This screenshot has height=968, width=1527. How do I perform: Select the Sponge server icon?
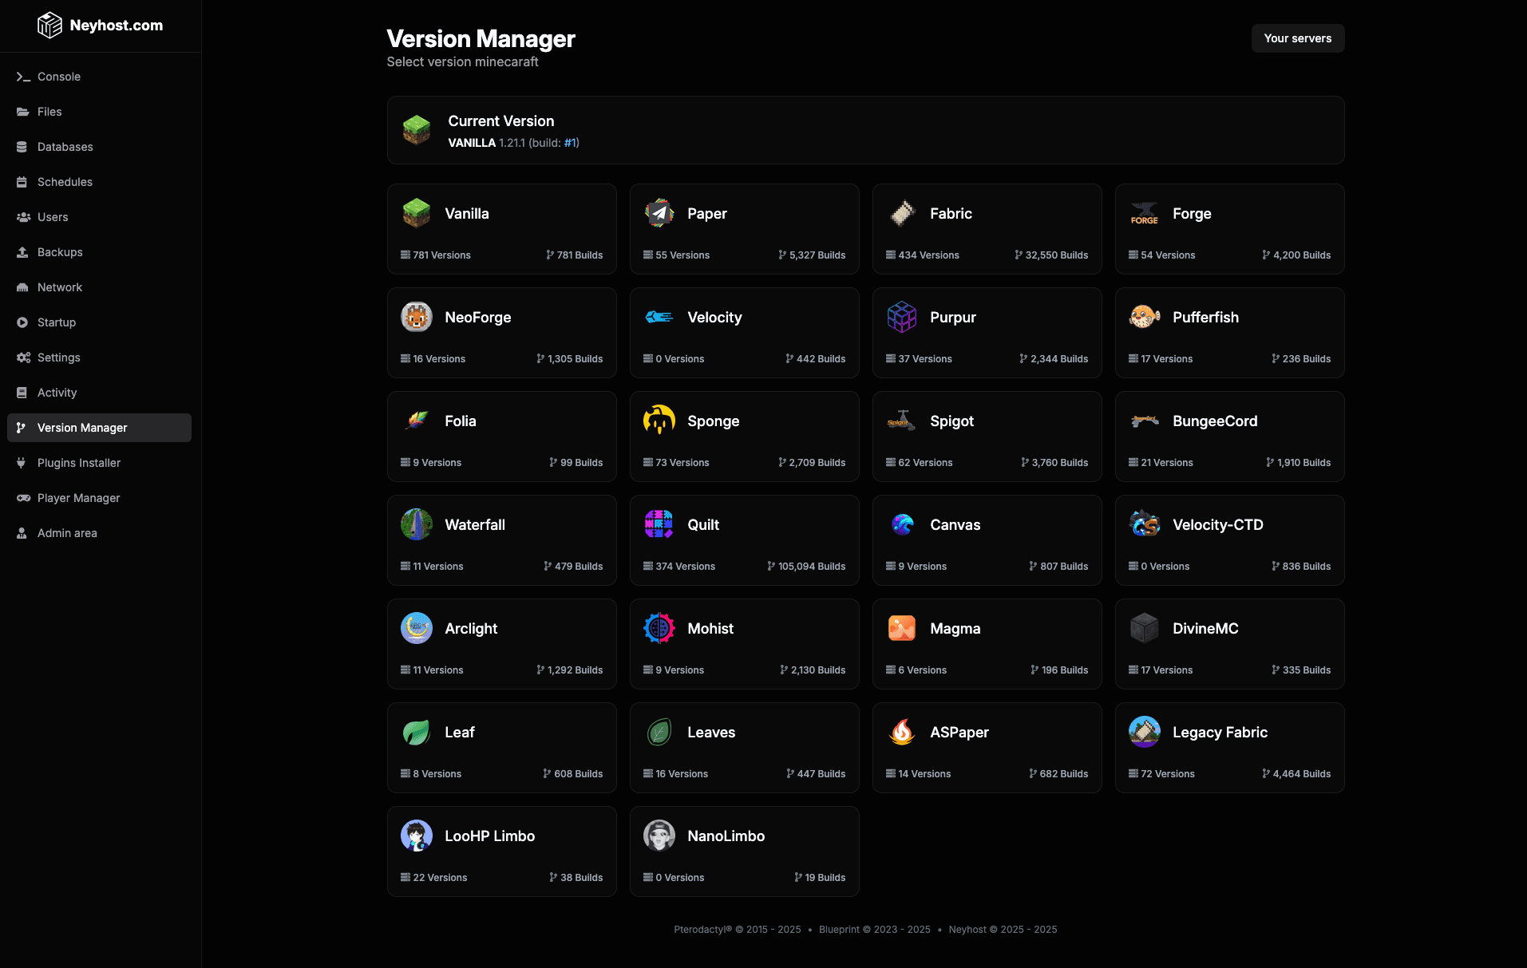pyautogui.click(x=659, y=421)
